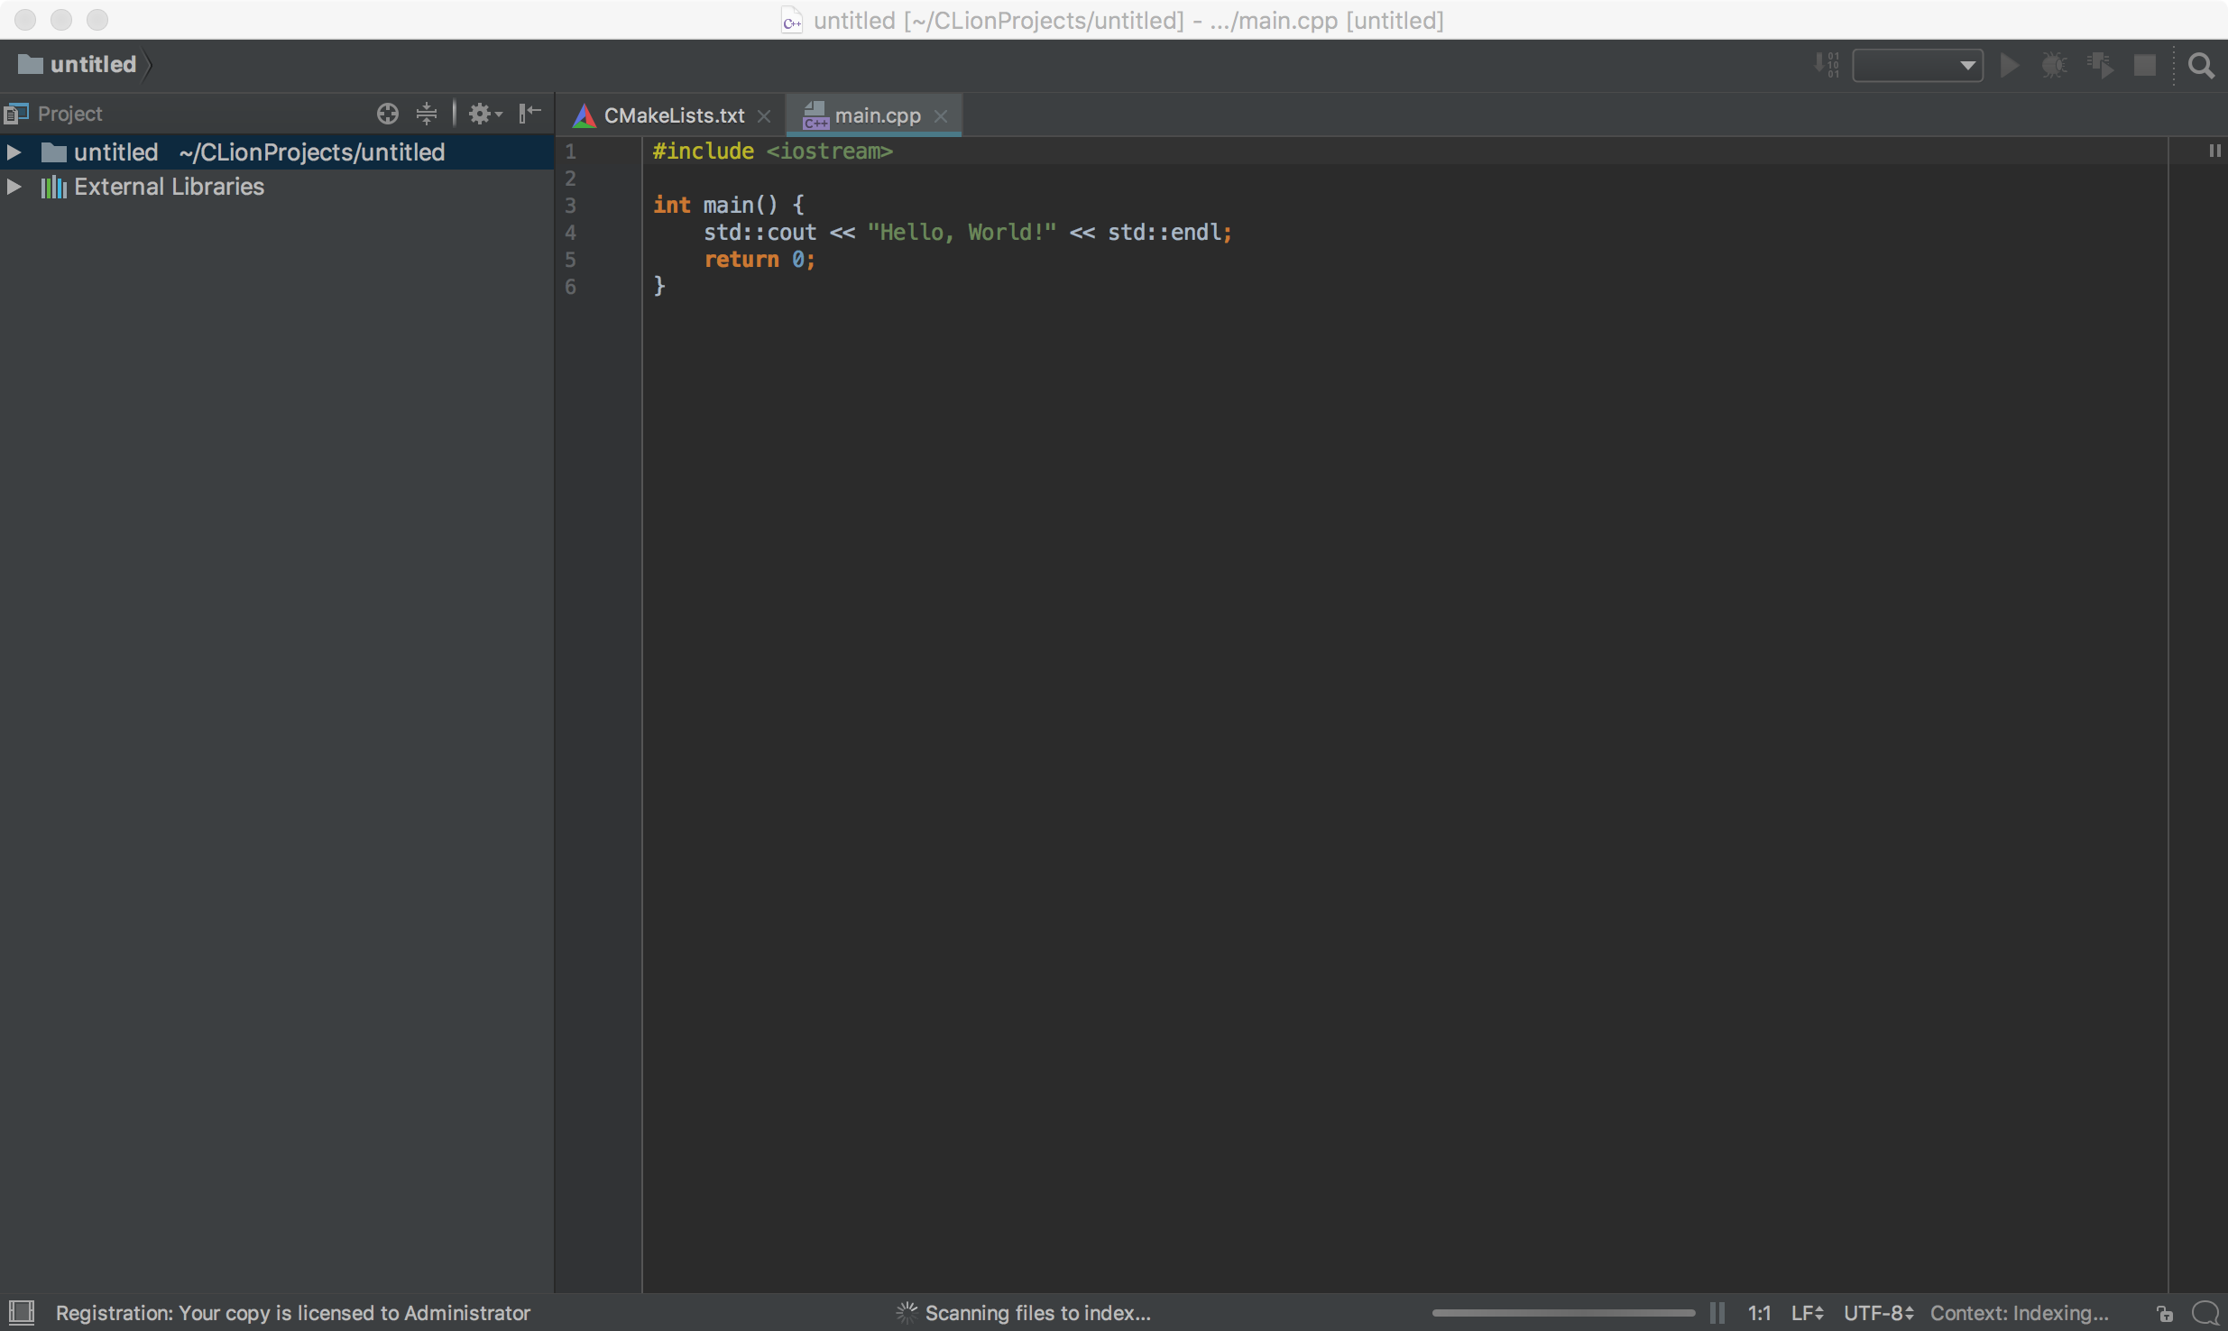The image size is (2228, 1331).
Task: Click Scroll from Source target icon
Action: (388, 114)
